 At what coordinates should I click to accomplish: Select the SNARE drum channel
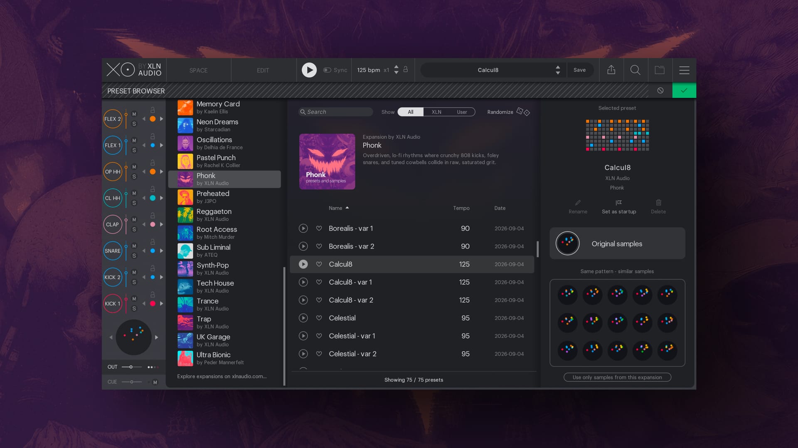[113, 251]
